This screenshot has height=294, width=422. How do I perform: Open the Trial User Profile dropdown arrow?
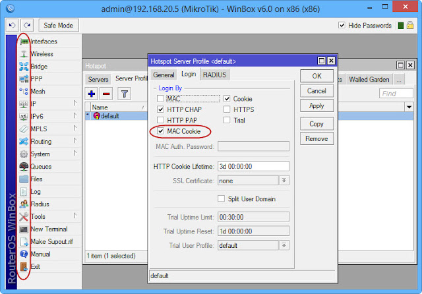click(x=284, y=245)
